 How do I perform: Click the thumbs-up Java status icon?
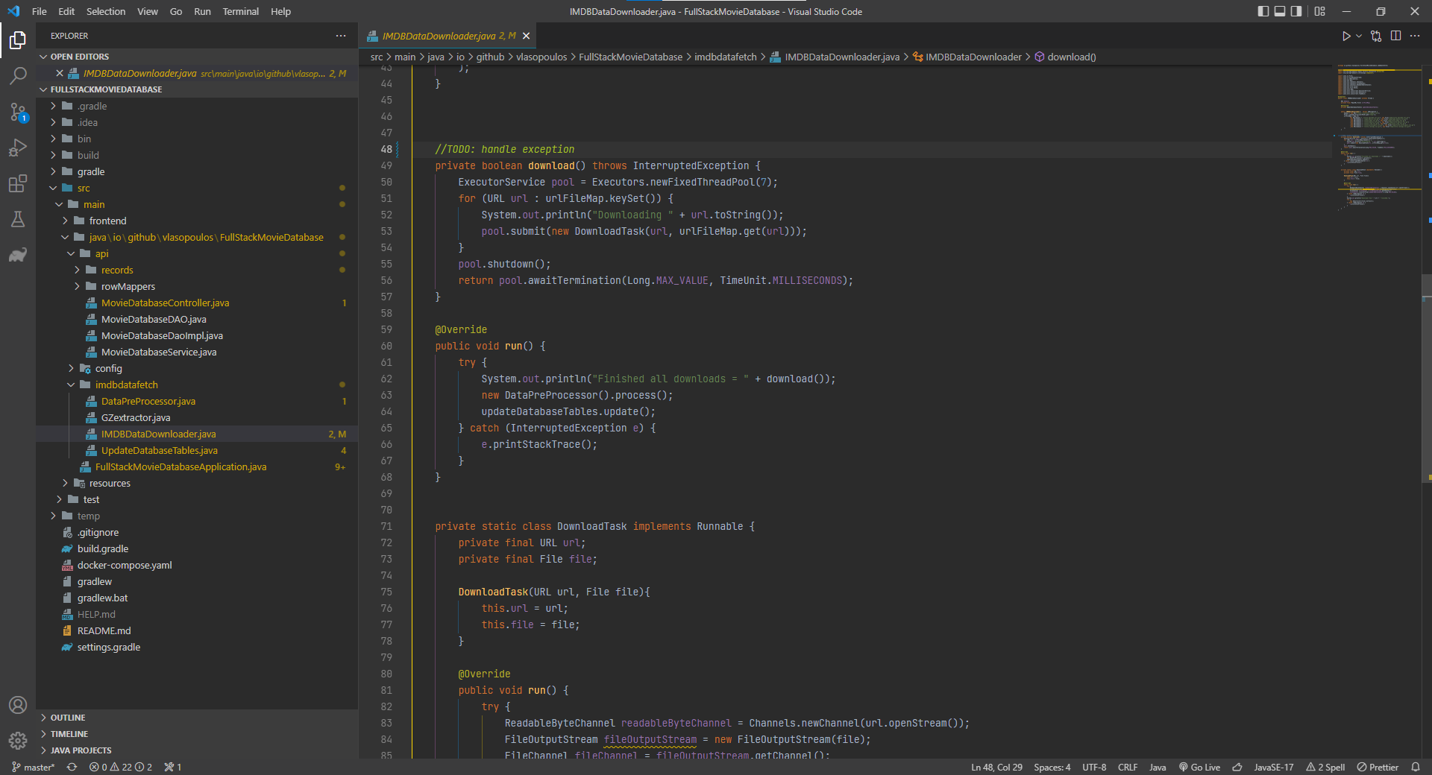[1237, 767]
